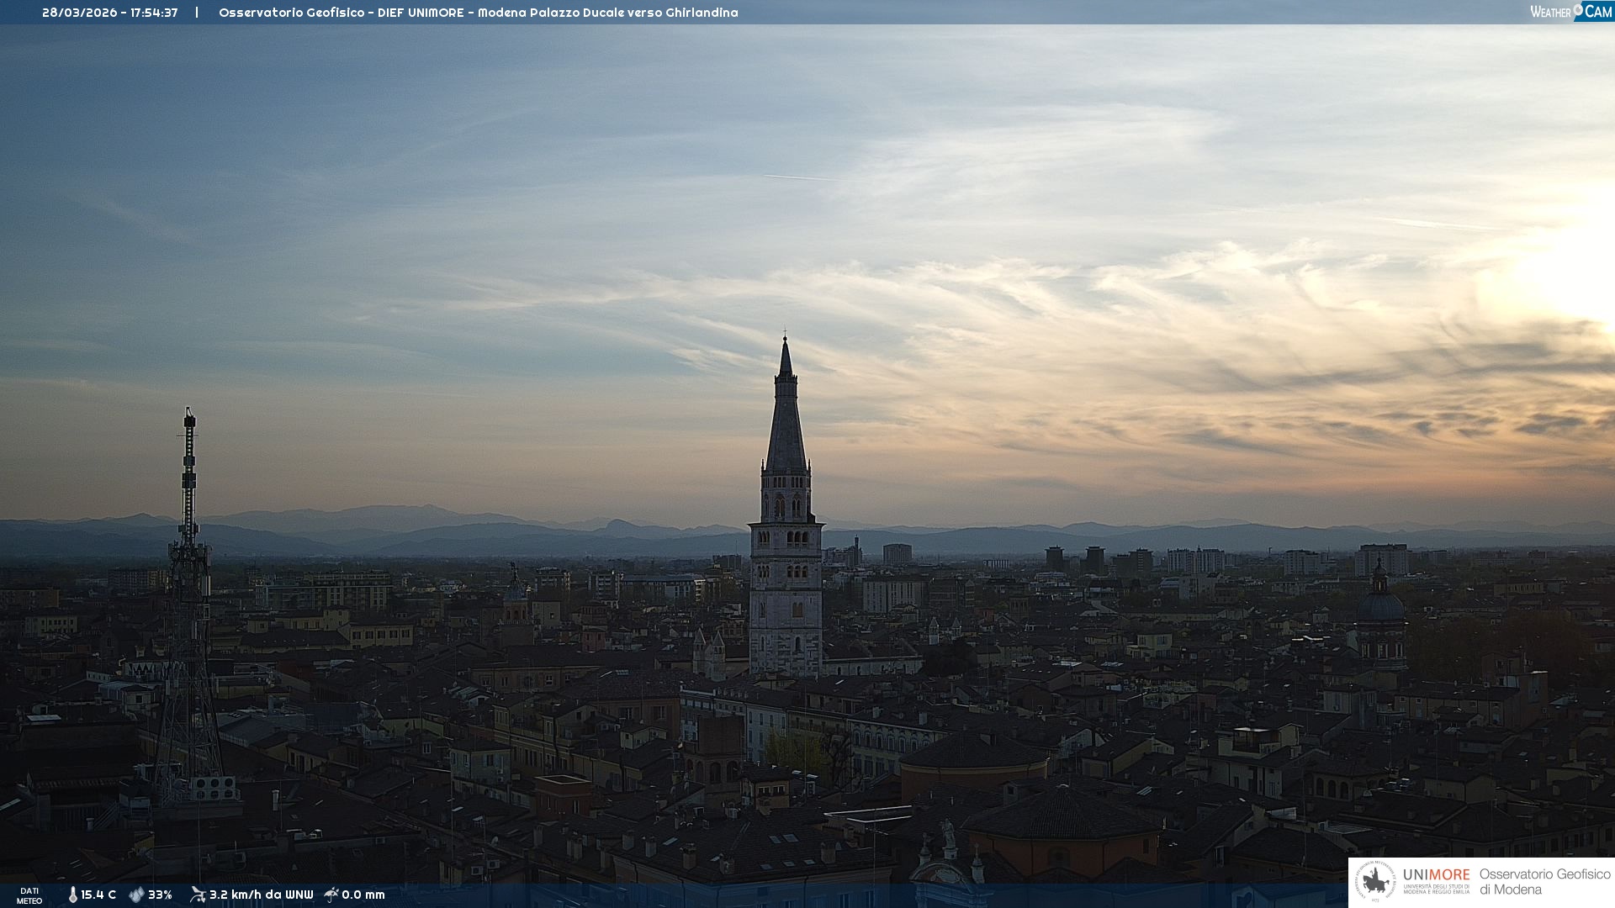This screenshot has width=1615, height=908.
Task: Click the church dome on right
Action: click(1380, 605)
